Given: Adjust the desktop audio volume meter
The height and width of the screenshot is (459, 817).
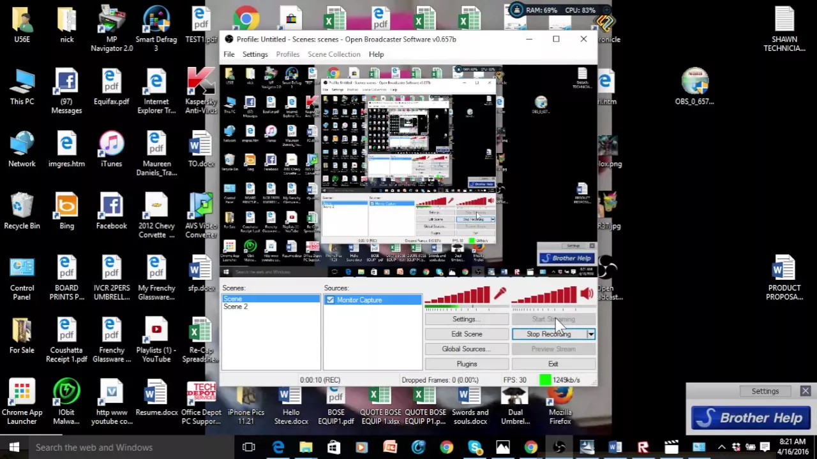Looking at the screenshot, I should pos(544,295).
